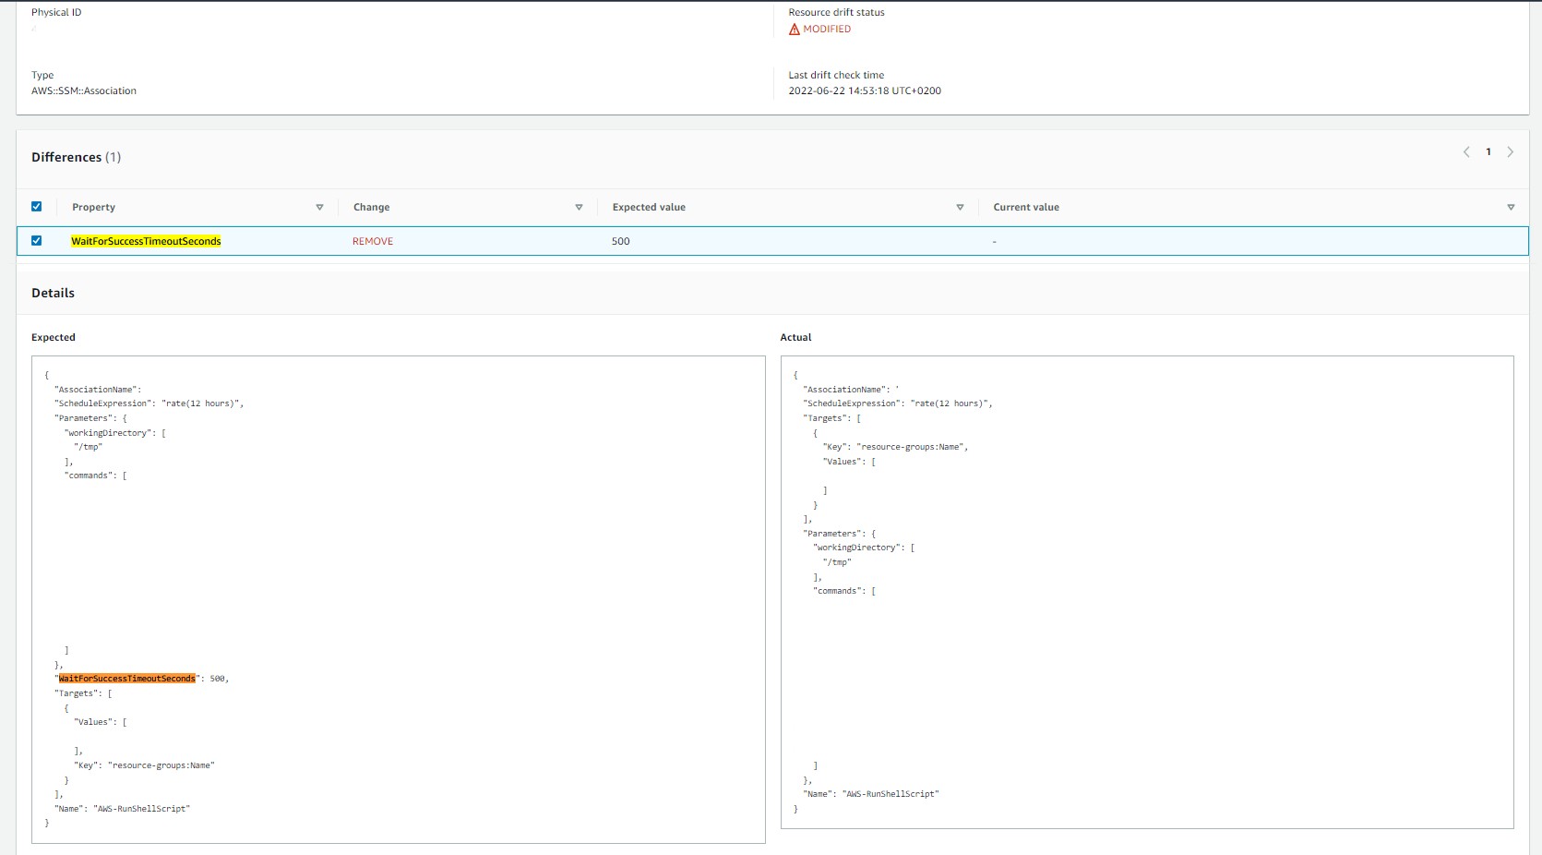1542x855 pixels.
Task: Expand the Property column filter dropdown
Action: [x=319, y=207]
